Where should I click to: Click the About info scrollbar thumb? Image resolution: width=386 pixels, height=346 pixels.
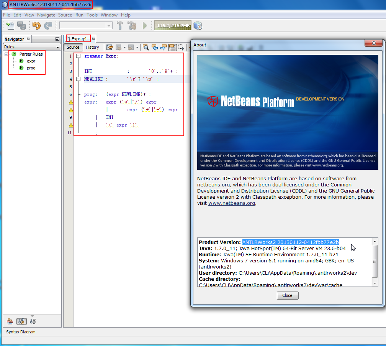pyautogui.click(x=375, y=261)
